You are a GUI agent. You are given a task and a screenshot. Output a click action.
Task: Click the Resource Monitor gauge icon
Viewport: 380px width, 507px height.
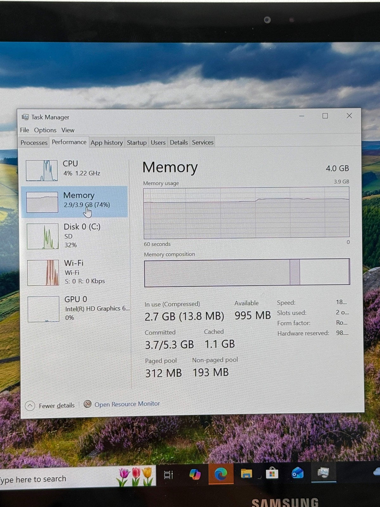click(88, 404)
